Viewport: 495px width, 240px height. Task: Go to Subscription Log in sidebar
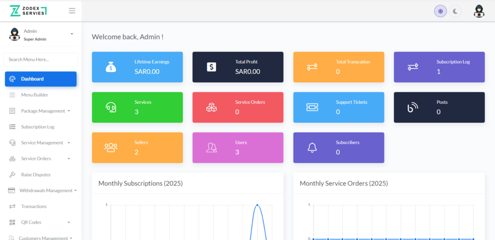pos(37,127)
